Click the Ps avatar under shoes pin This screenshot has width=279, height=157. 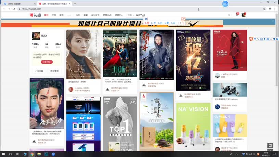(x=217, y=107)
